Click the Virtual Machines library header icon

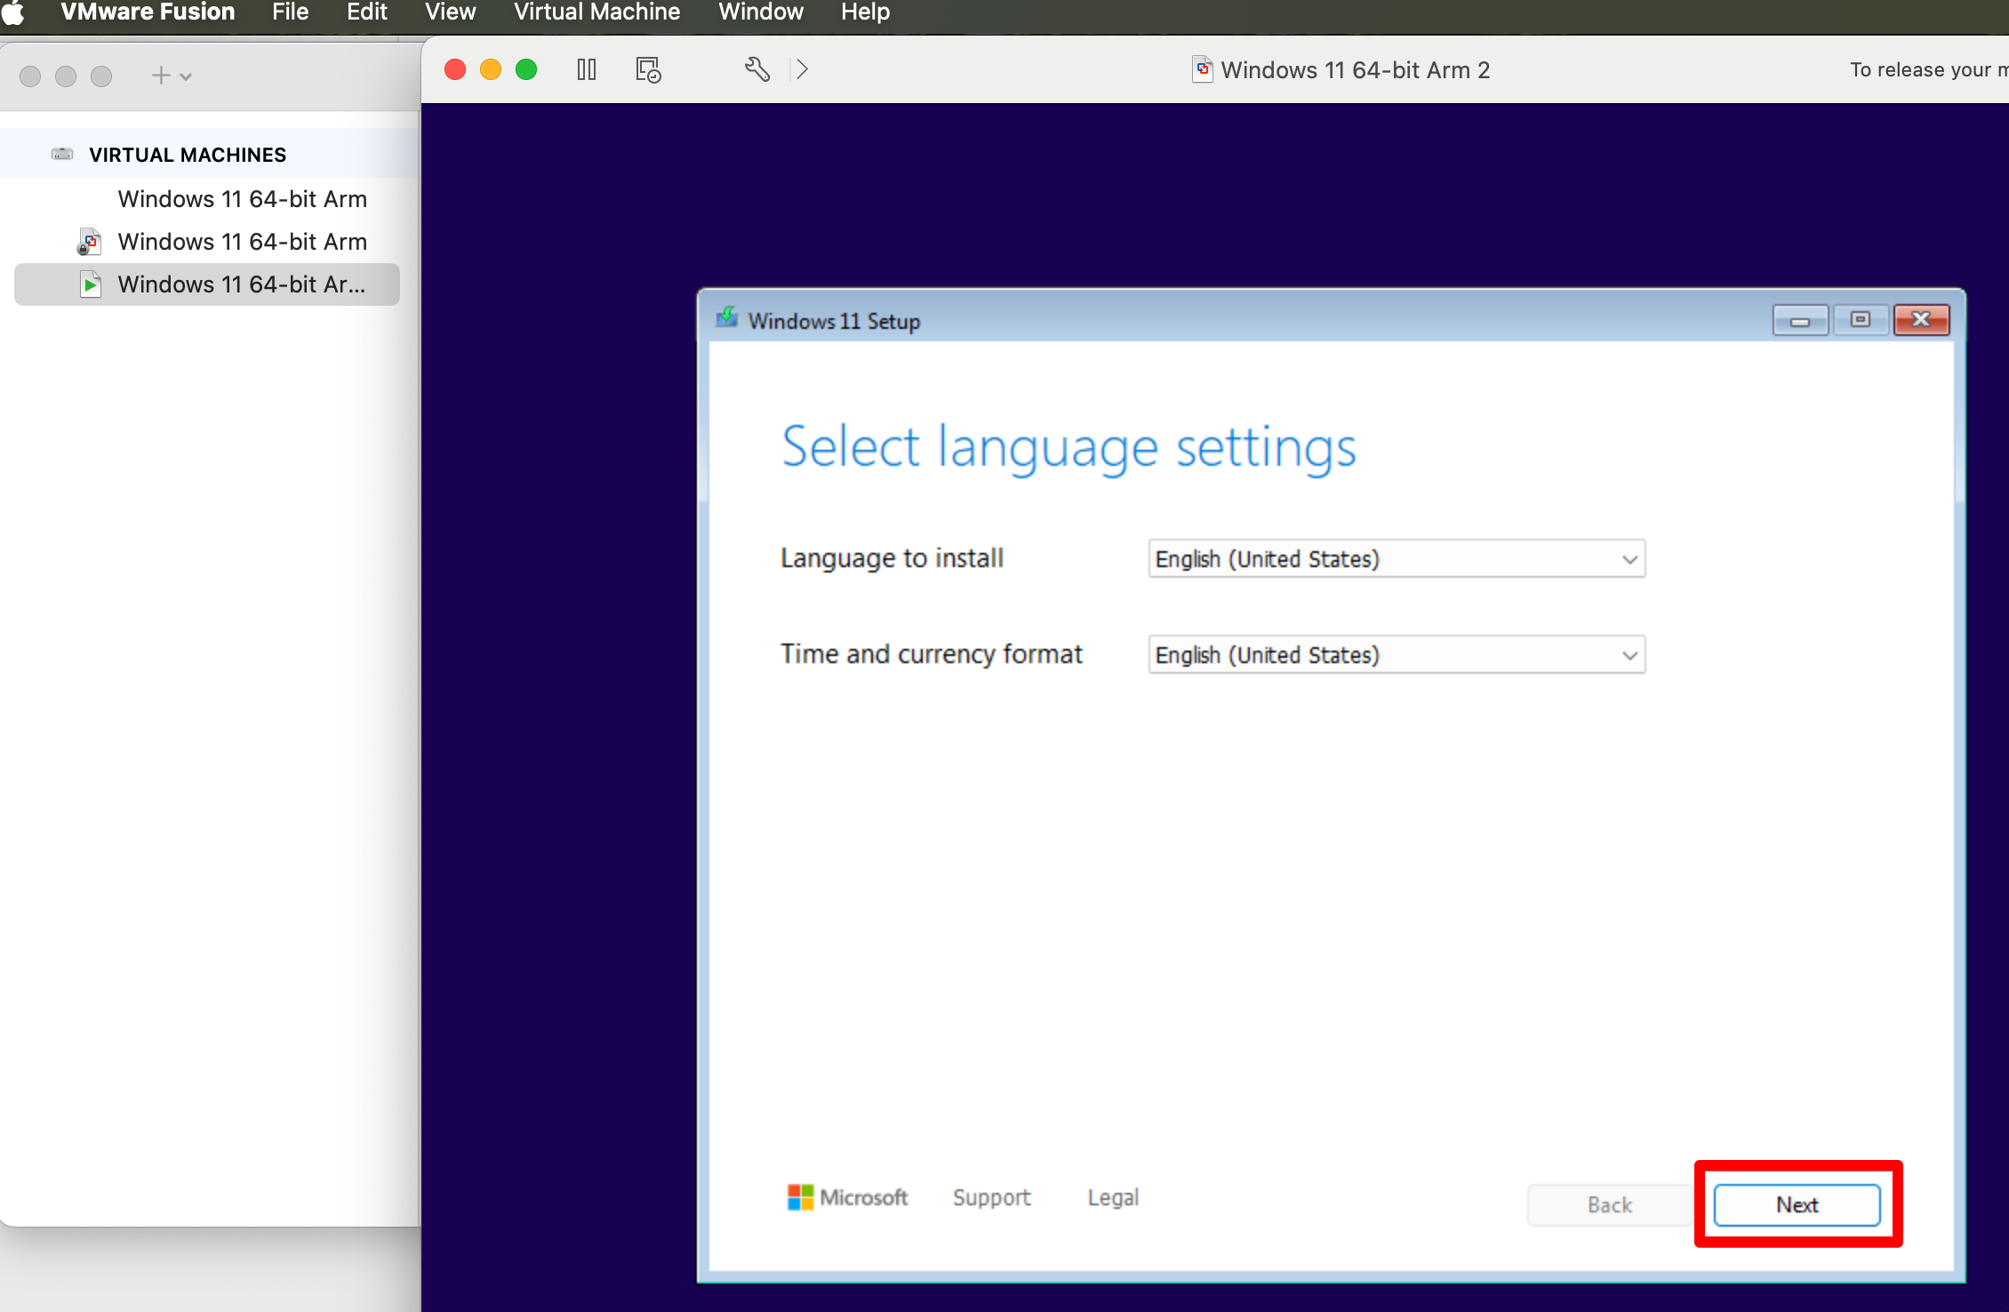coord(62,155)
